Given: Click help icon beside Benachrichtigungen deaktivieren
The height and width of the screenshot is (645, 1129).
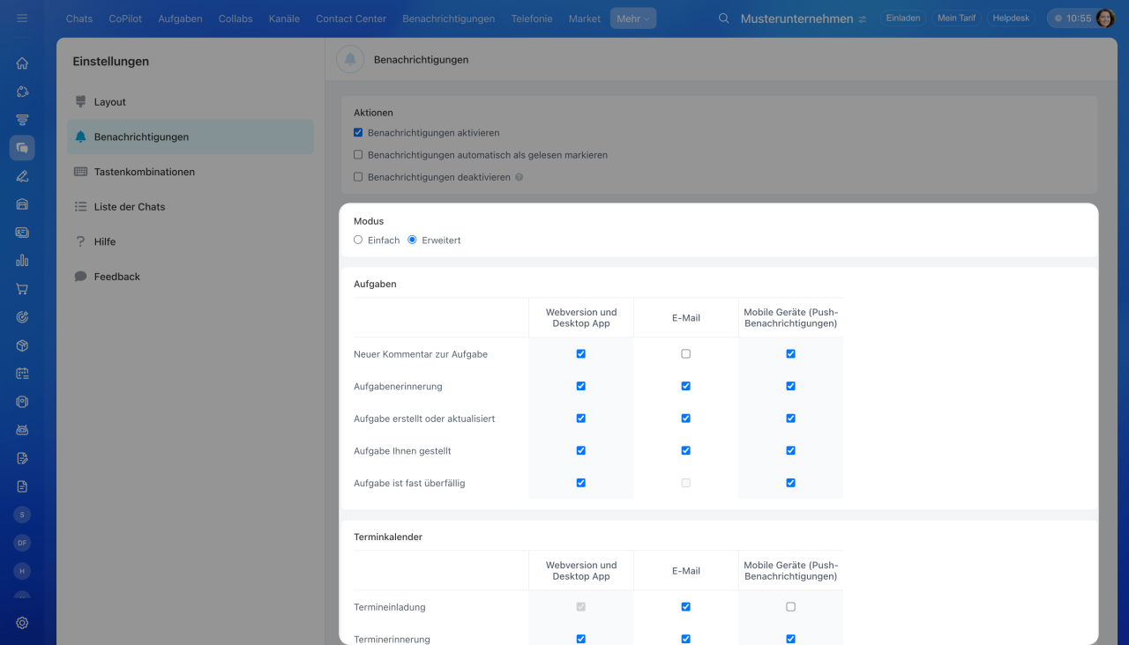Looking at the screenshot, I should (x=519, y=177).
